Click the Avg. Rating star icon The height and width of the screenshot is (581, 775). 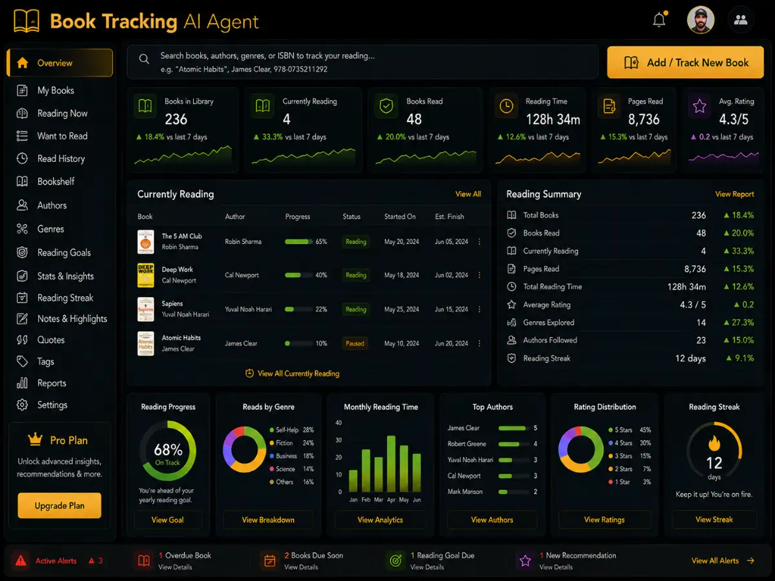tap(699, 107)
